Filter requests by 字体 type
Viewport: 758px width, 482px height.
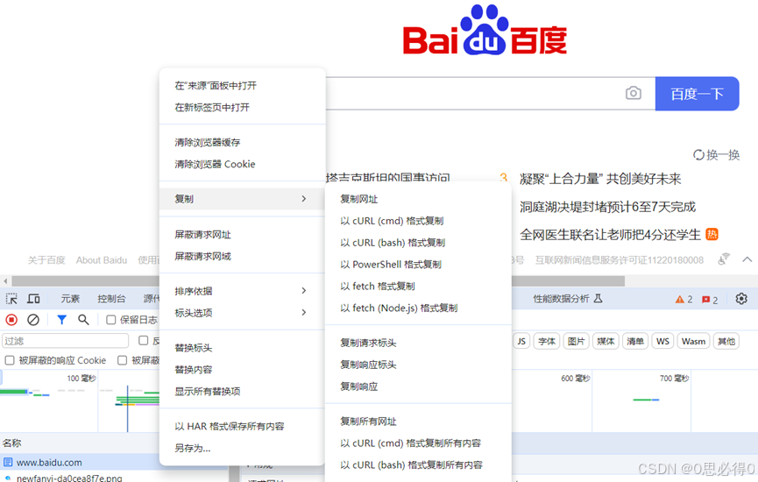[x=547, y=341]
